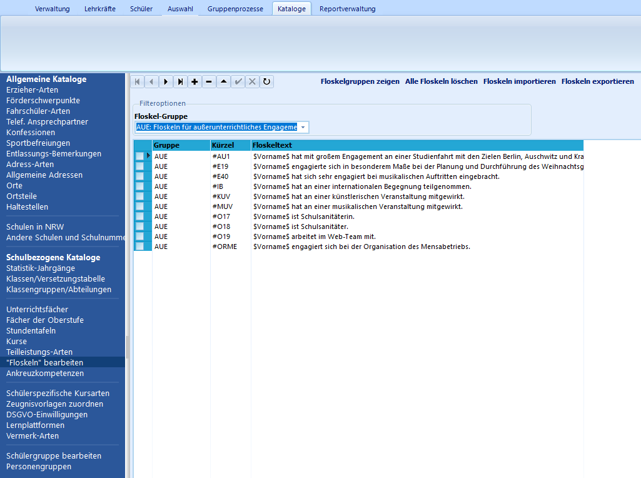Add new Floskel with plus icon
Image resolution: width=641 pixels, height=478 pixels.
(x=194, y=82)
